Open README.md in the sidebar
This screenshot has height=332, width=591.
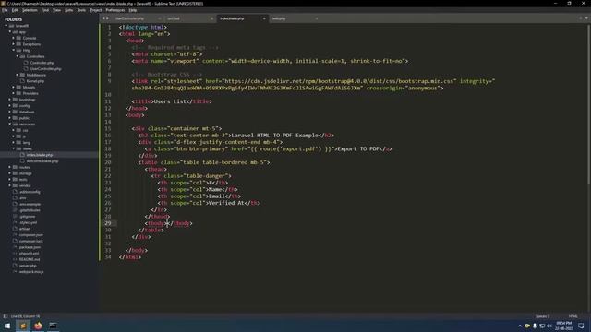coord(30,259)
